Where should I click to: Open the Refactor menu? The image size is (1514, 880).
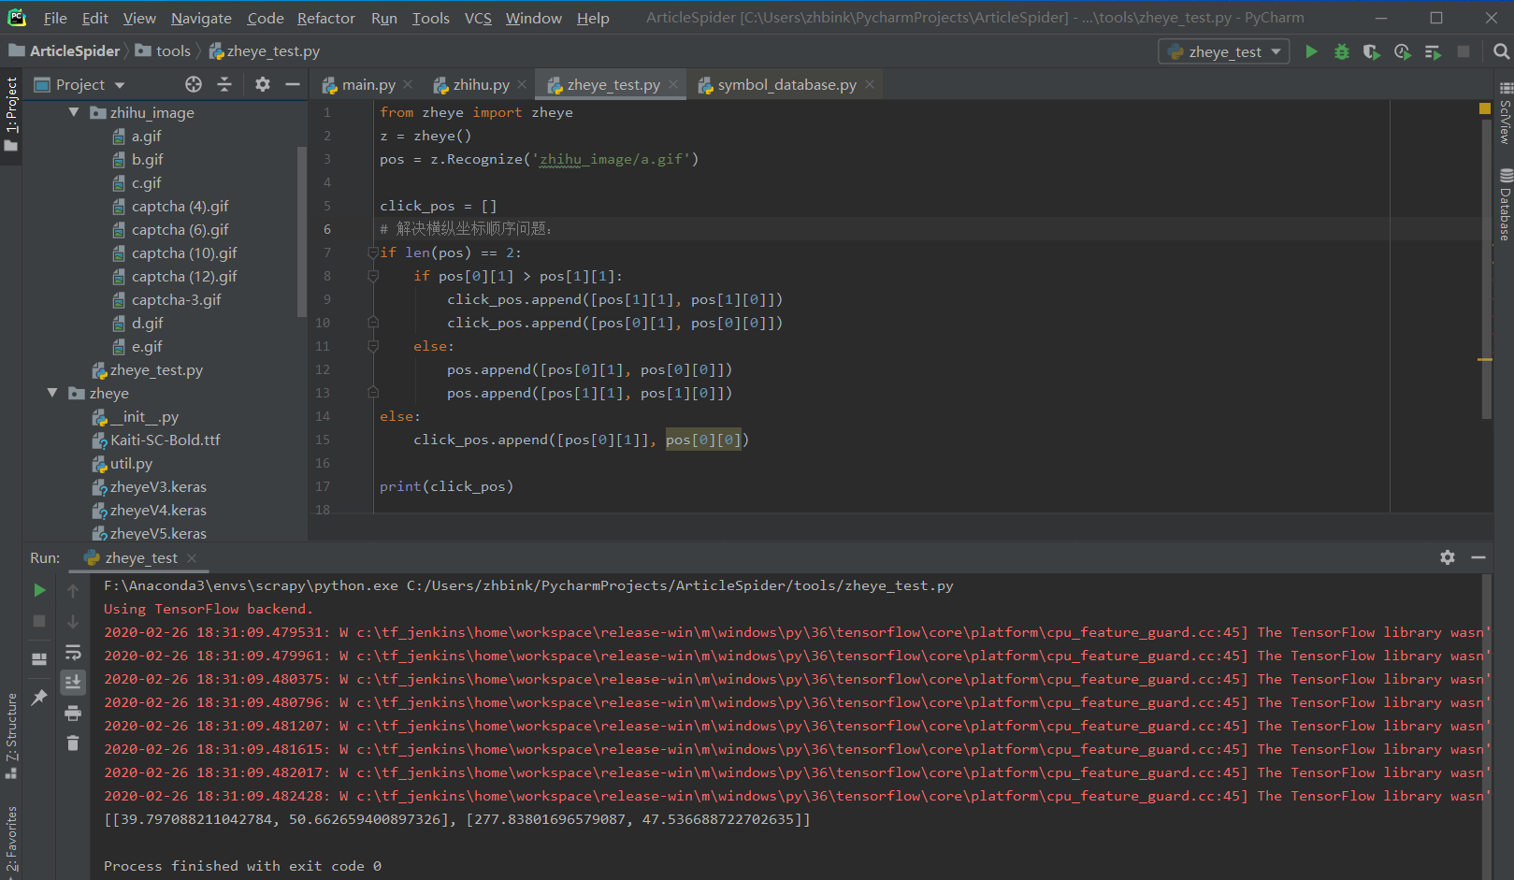[x=326, y=18]
